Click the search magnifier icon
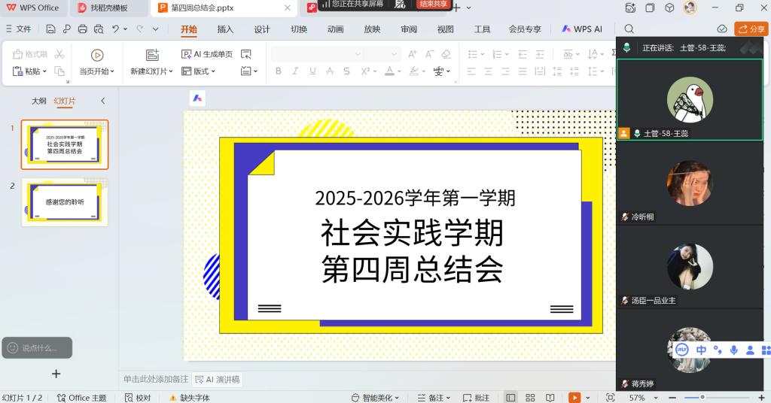Screen dimensions: 771x403 pyautogui.click(x=629, y=29)
